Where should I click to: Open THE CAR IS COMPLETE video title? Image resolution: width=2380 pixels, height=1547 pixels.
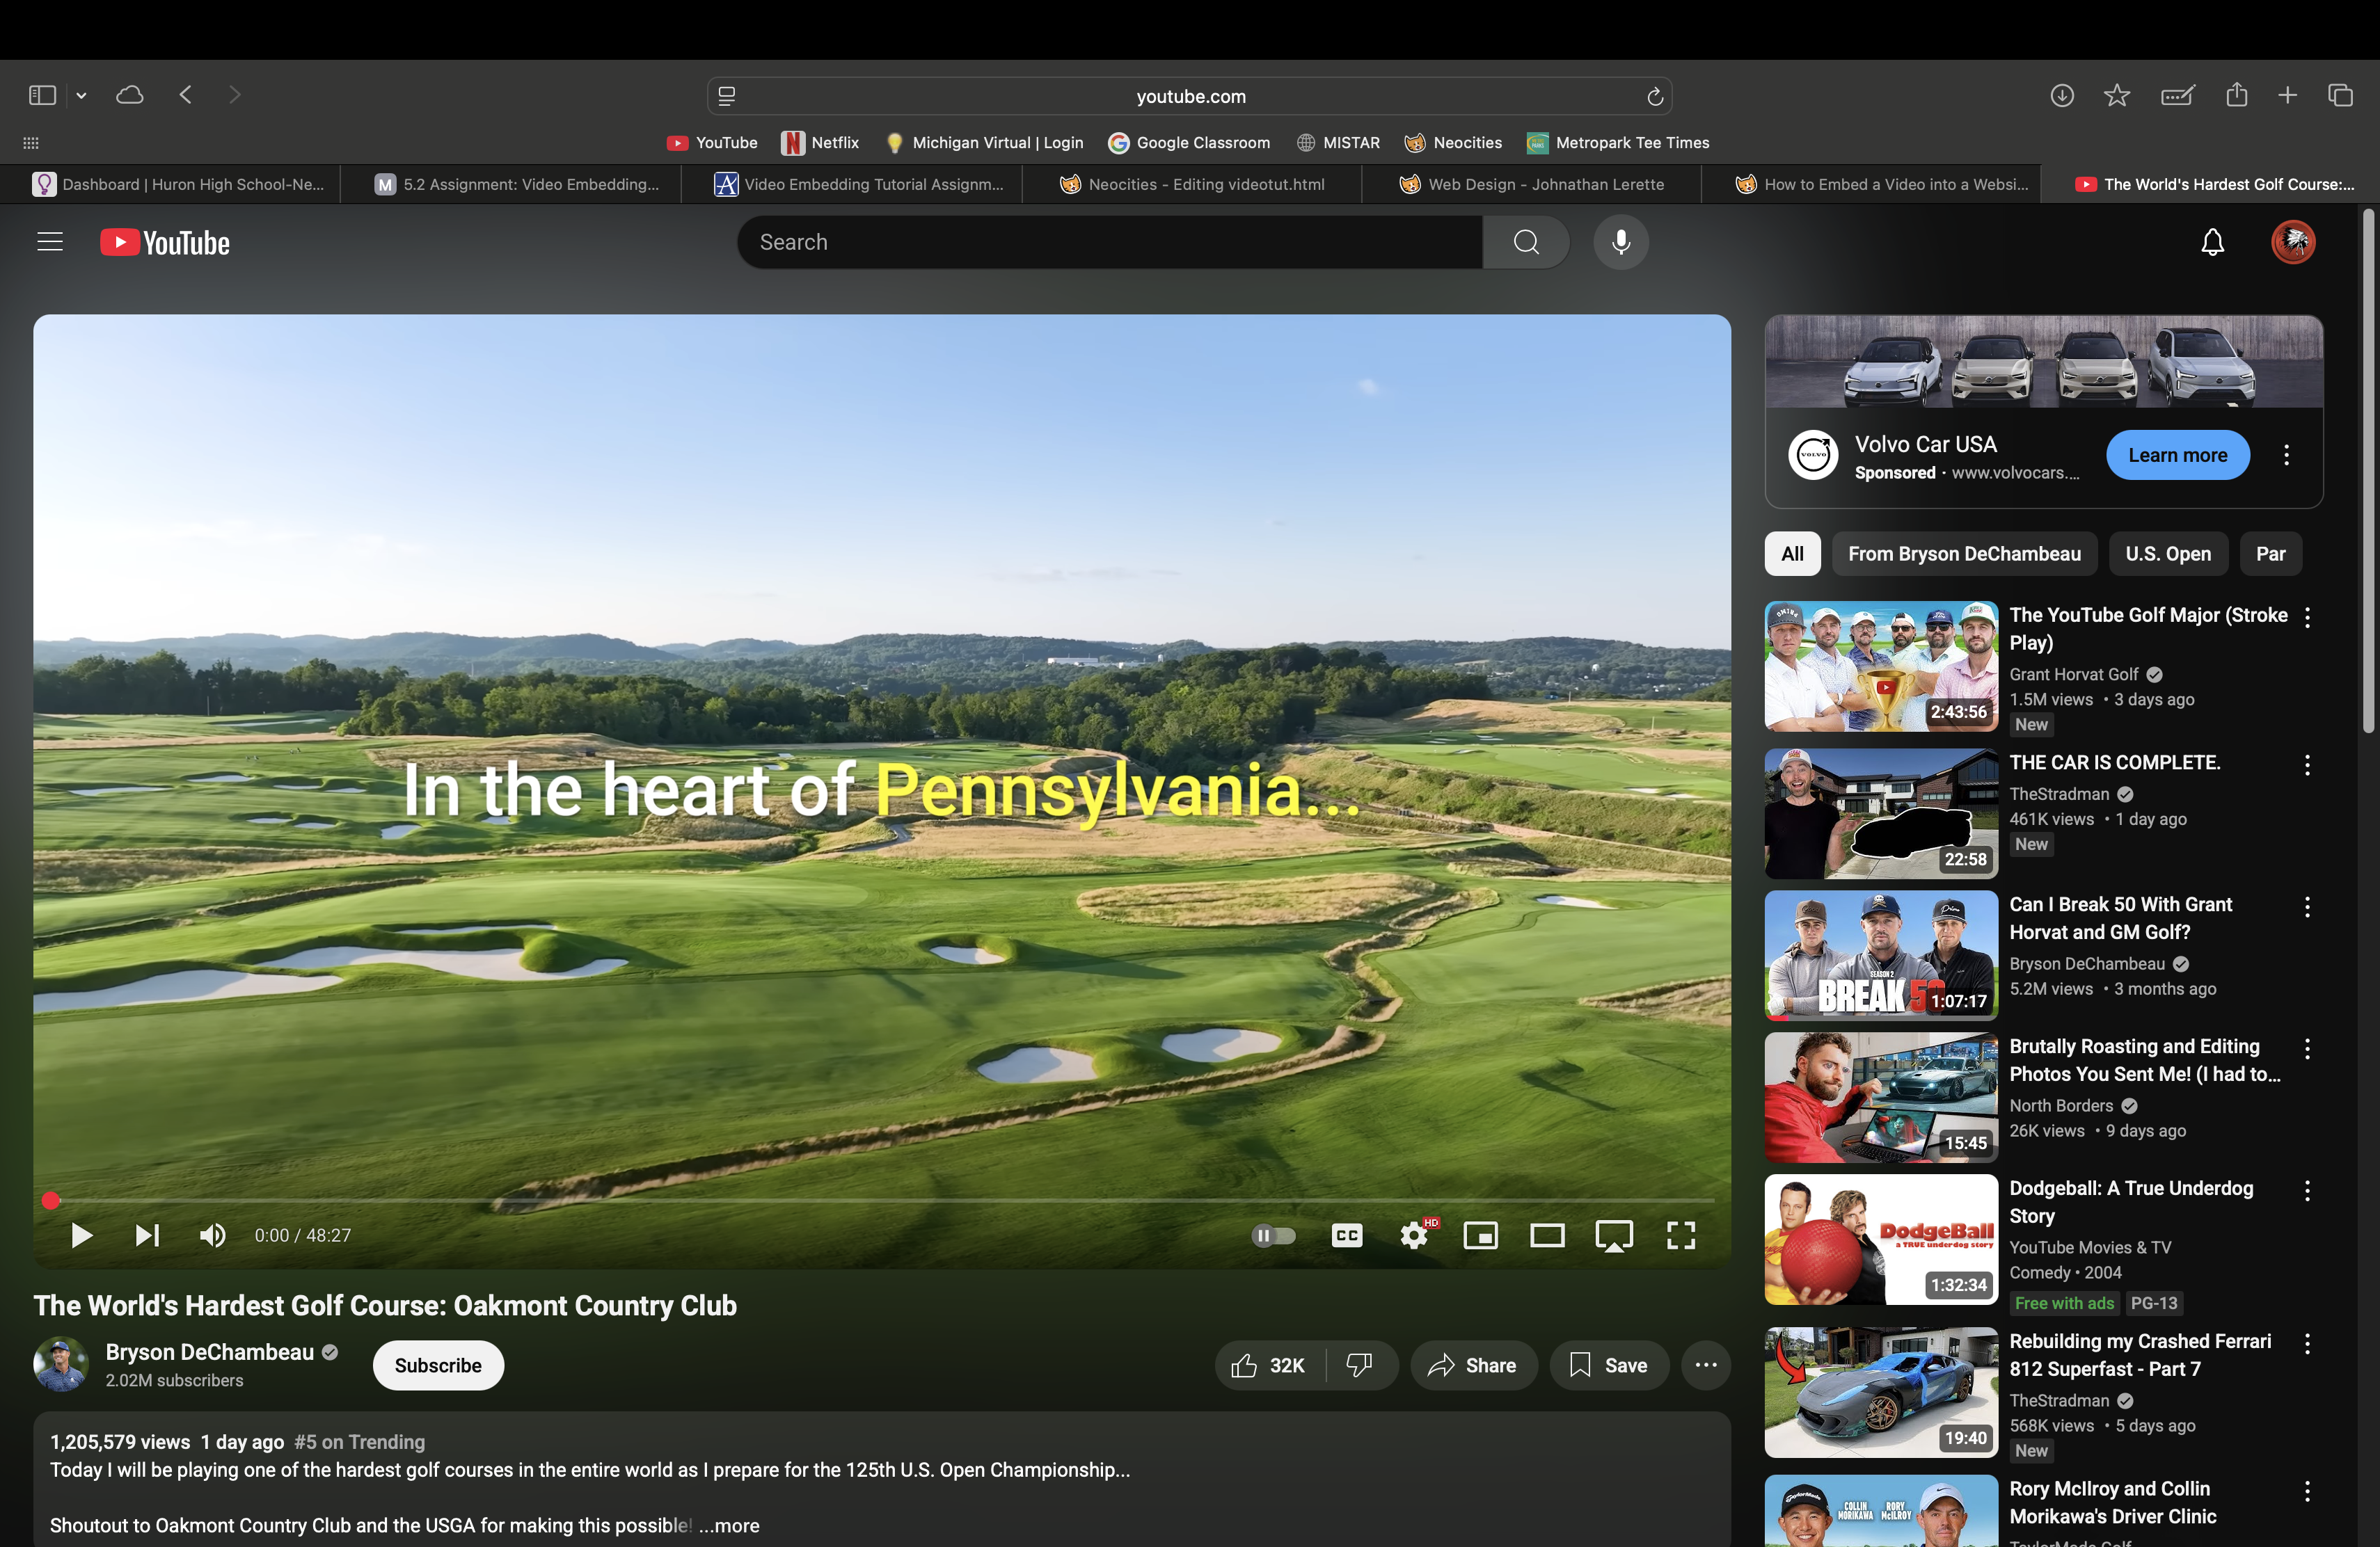point(2114,762)
